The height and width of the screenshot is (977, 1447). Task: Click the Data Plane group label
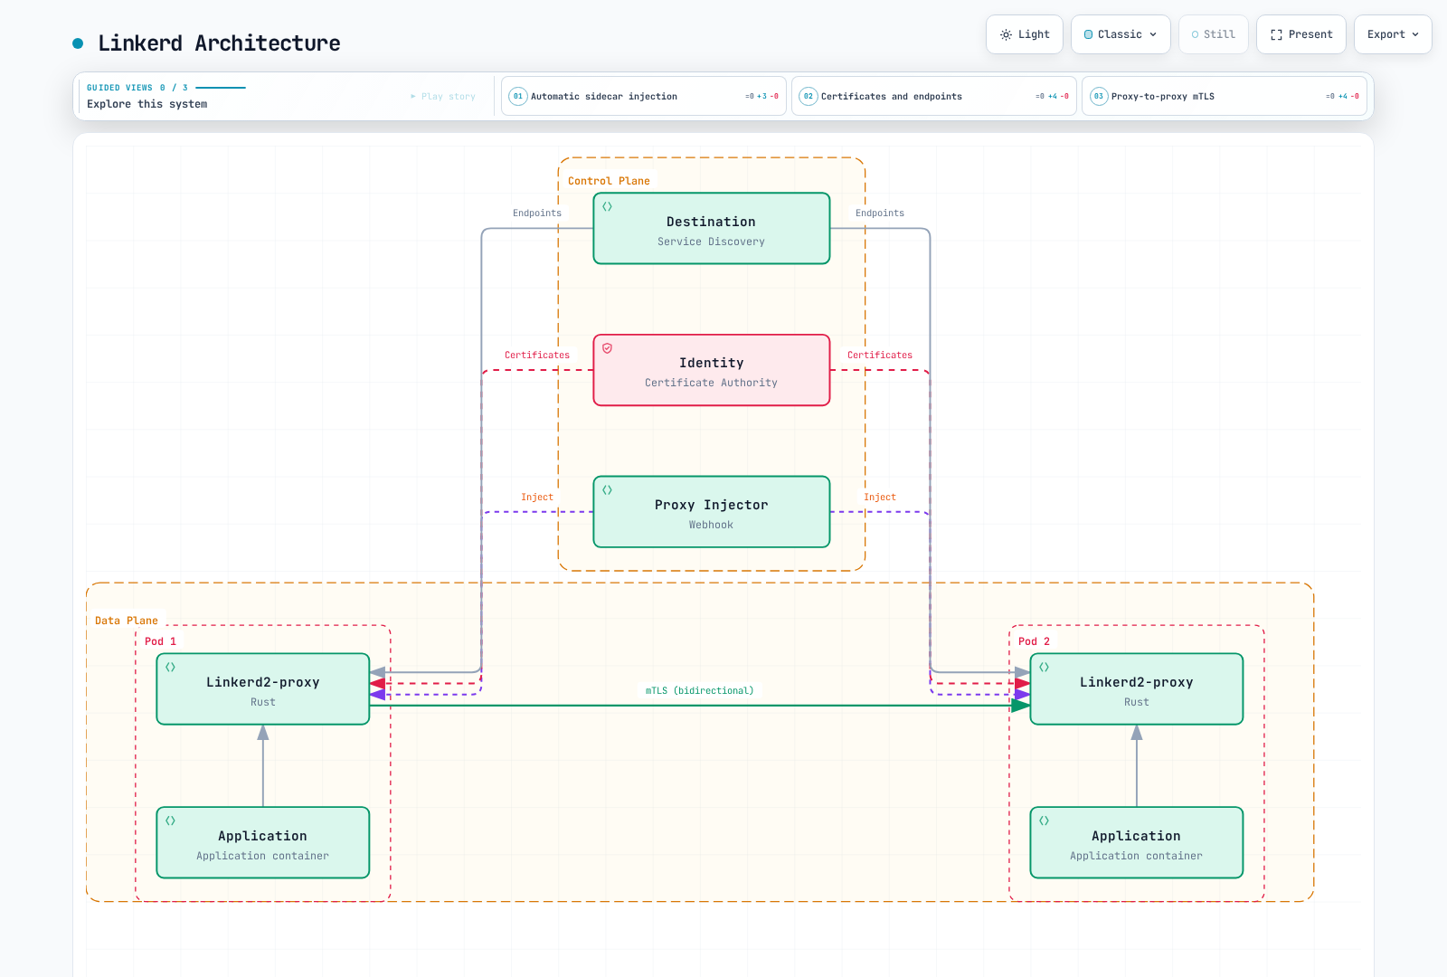tap(127, 621)
